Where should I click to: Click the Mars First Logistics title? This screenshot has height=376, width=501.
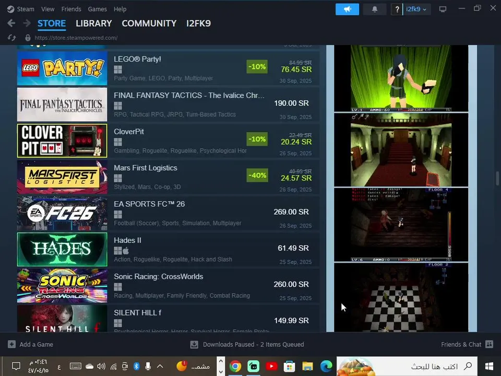(146, 168)
